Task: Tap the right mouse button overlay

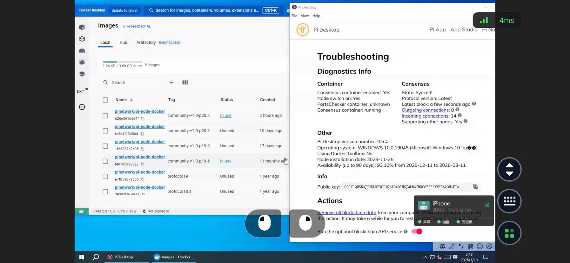Action: pos(306,223)
